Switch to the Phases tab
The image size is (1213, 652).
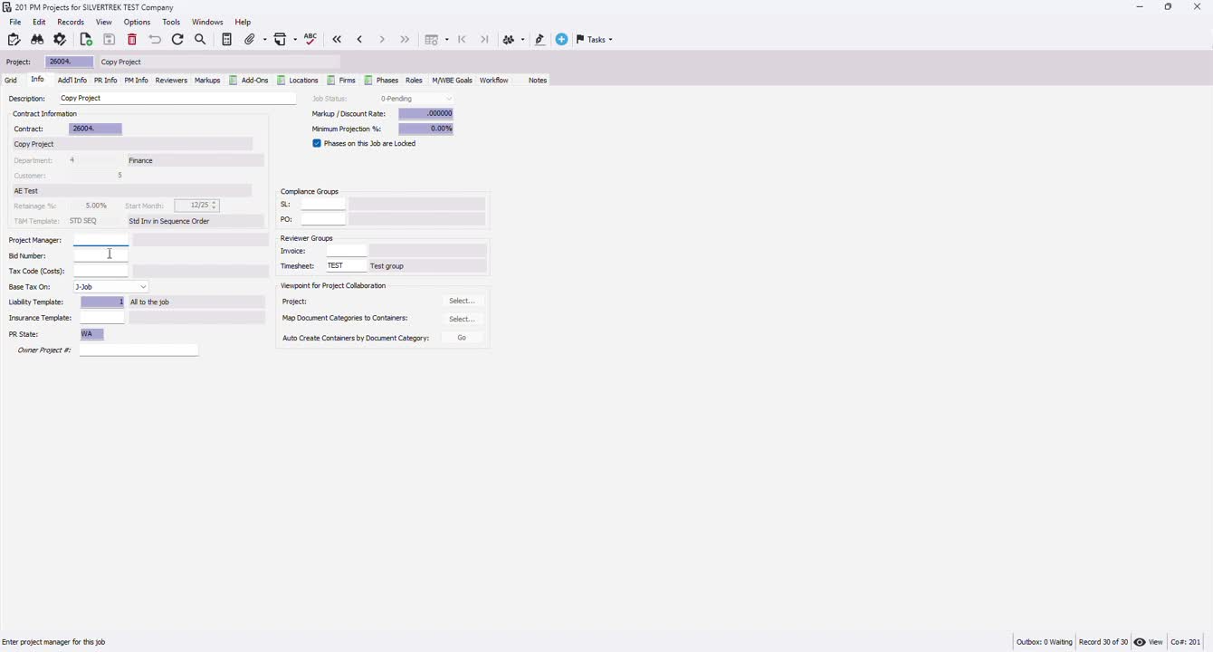tap(381, 81)
